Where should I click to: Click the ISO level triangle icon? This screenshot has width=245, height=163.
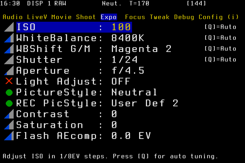point(9,27)
